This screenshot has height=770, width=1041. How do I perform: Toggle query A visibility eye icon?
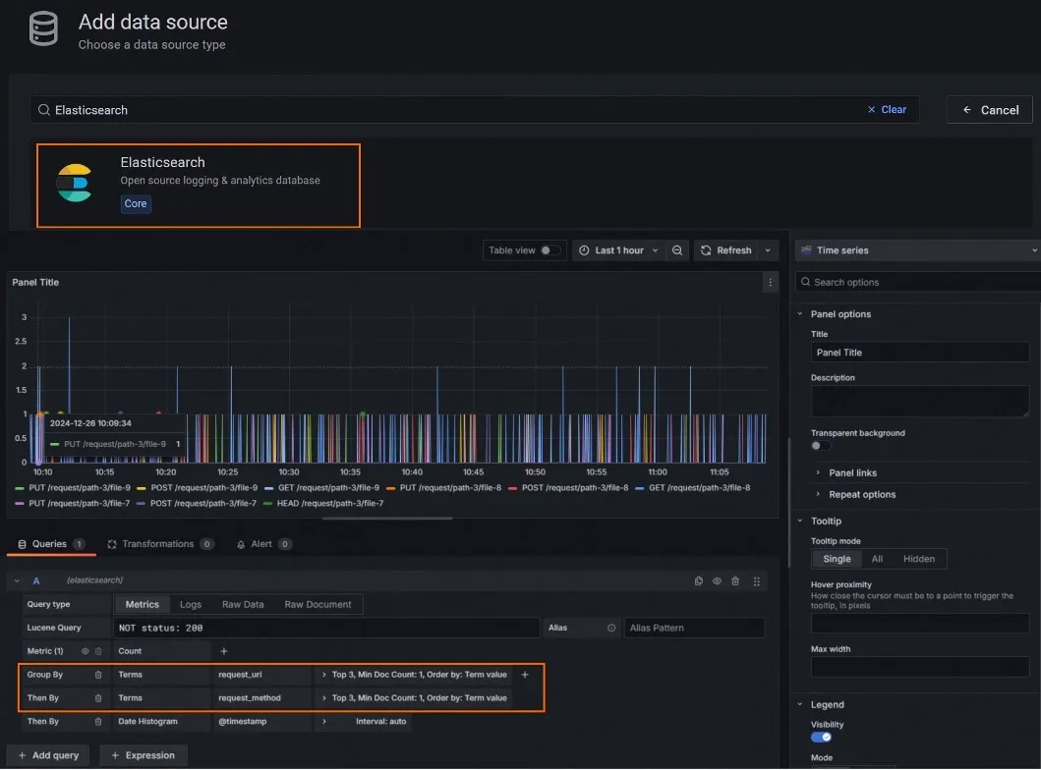717,581
